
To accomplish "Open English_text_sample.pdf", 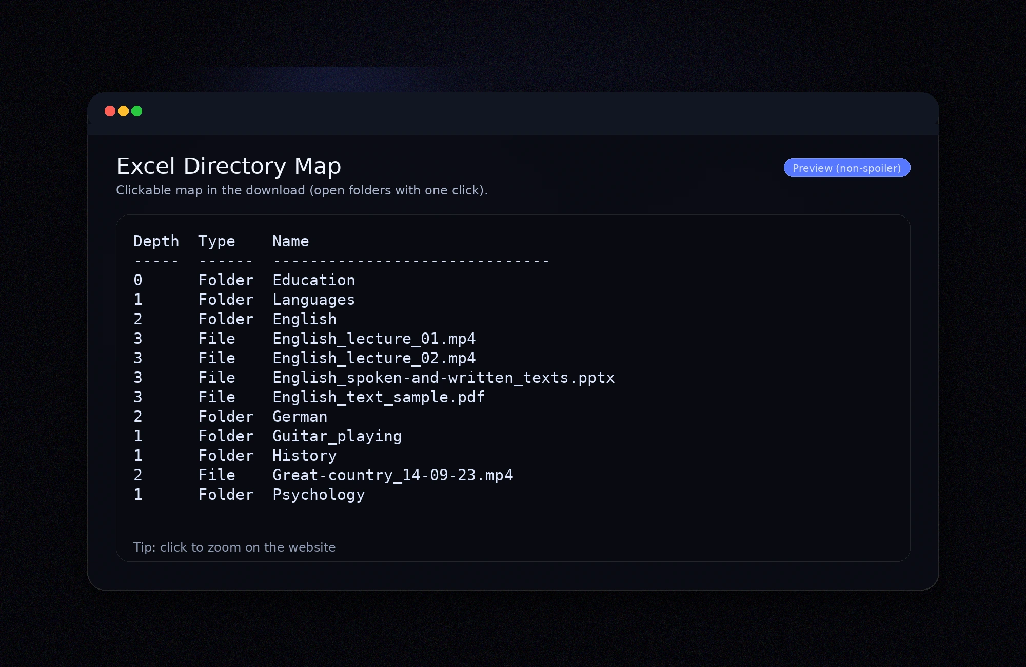I will coord(378,397).
